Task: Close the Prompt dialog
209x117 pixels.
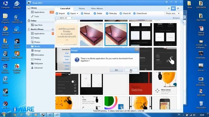Action: tap(137, 49)
